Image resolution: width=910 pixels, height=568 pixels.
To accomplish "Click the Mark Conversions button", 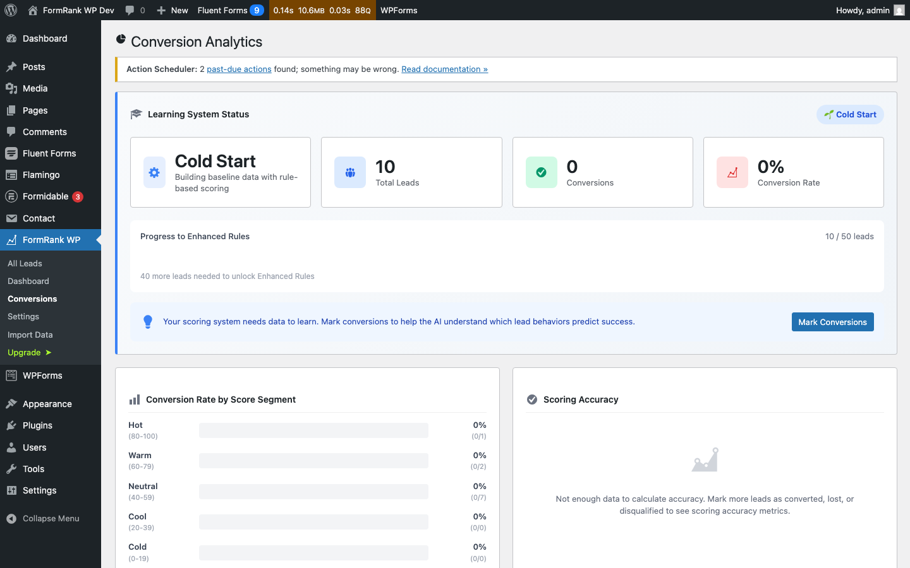I will 832,322.
